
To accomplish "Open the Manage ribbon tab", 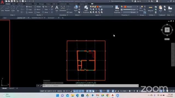I will [41, 4].
